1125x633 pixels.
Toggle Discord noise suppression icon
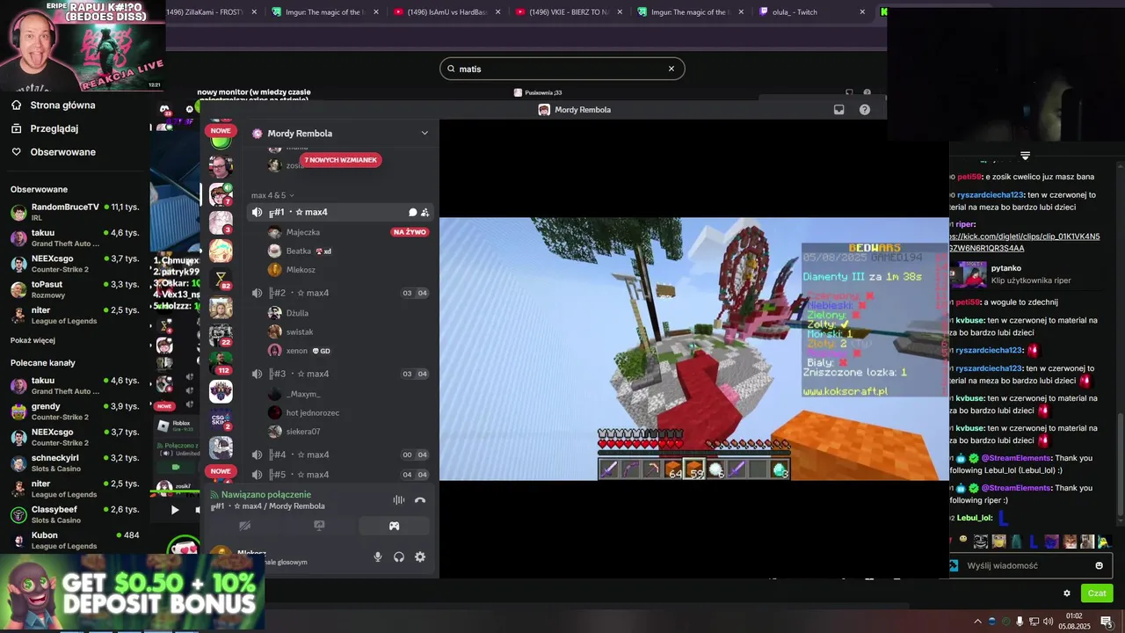tap(399, 500)
